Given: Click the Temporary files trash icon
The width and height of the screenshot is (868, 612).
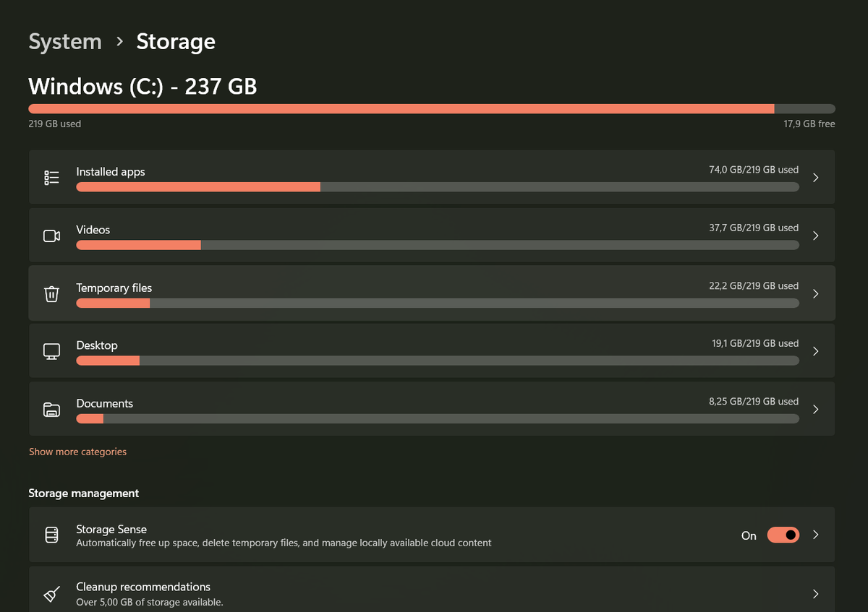Looking at the screenshot, I should click(x=51, y=294).
